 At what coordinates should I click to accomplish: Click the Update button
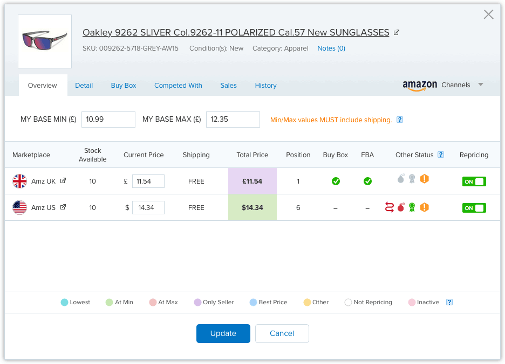point(223,333)
